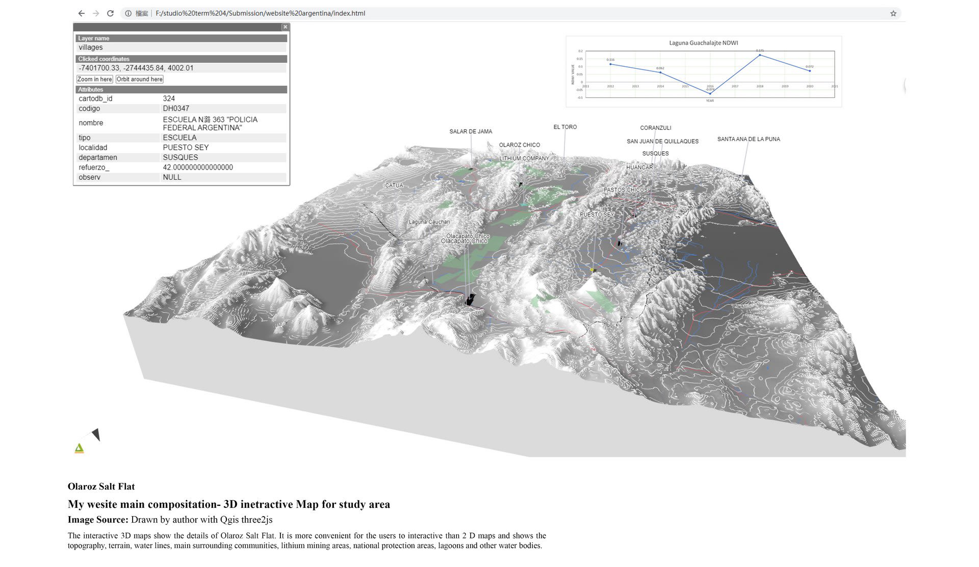Select the SAN JUAN DE QUILLAQUES label
This screenshot has height=567, width=979.
pyautogui.click(x=662, y=141)
